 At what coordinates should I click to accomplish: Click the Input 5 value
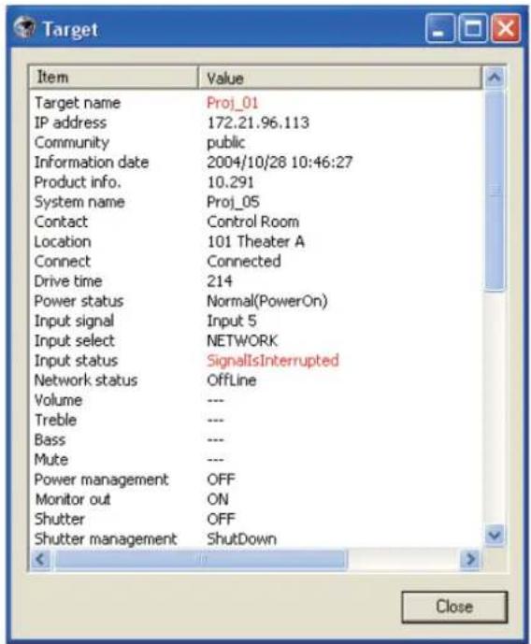(231, 321)
